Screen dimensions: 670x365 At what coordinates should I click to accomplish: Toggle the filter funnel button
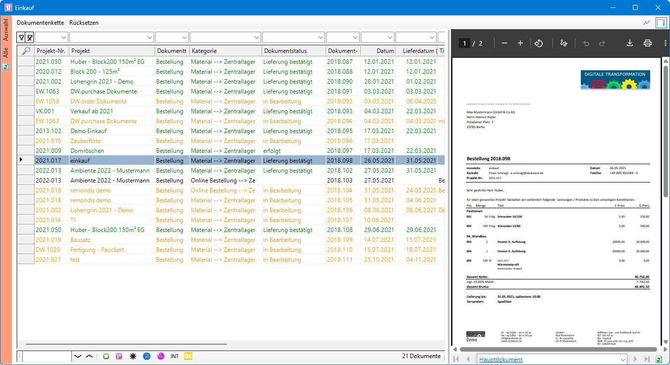[x=21, y=37]
